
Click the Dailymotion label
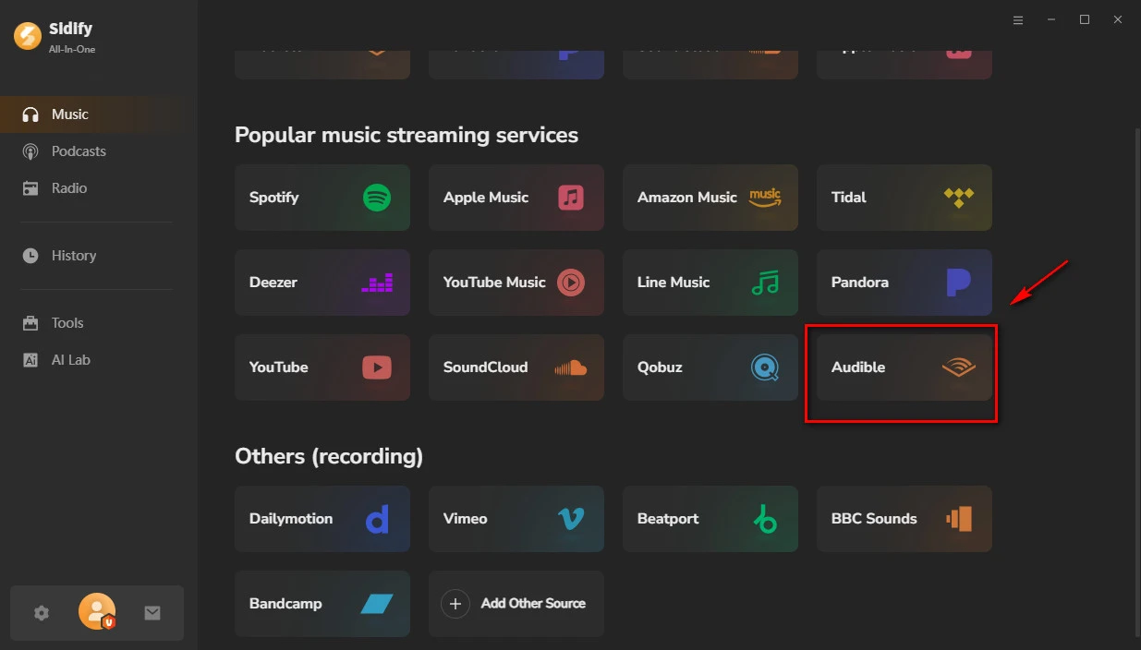291,519
